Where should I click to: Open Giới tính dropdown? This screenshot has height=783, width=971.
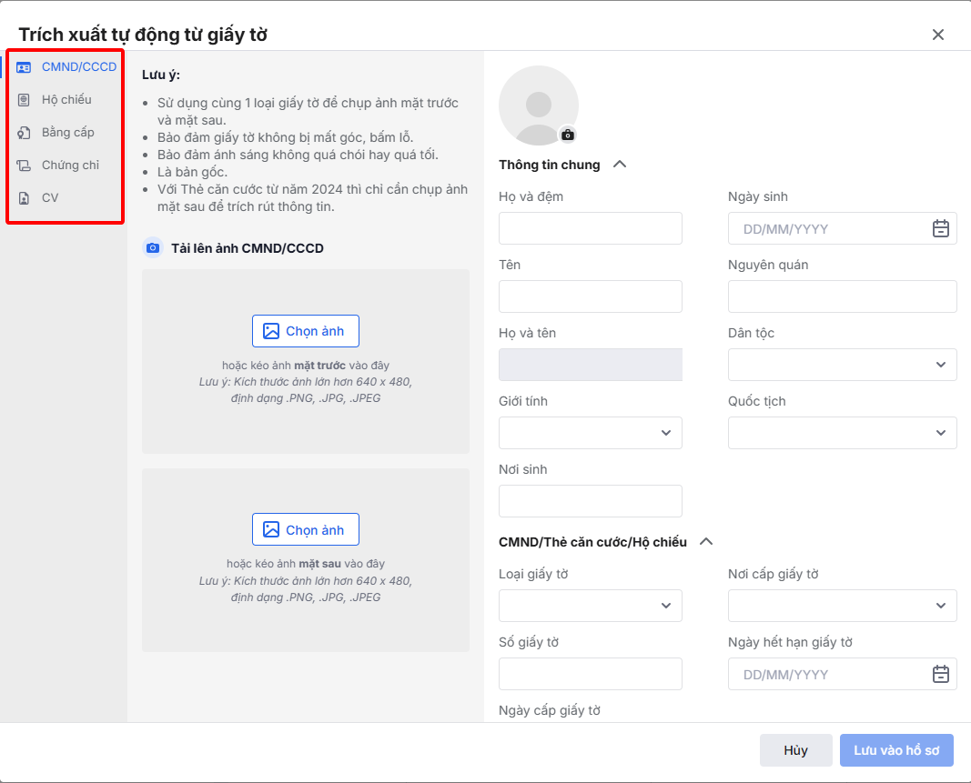click(x=591, y=433)
